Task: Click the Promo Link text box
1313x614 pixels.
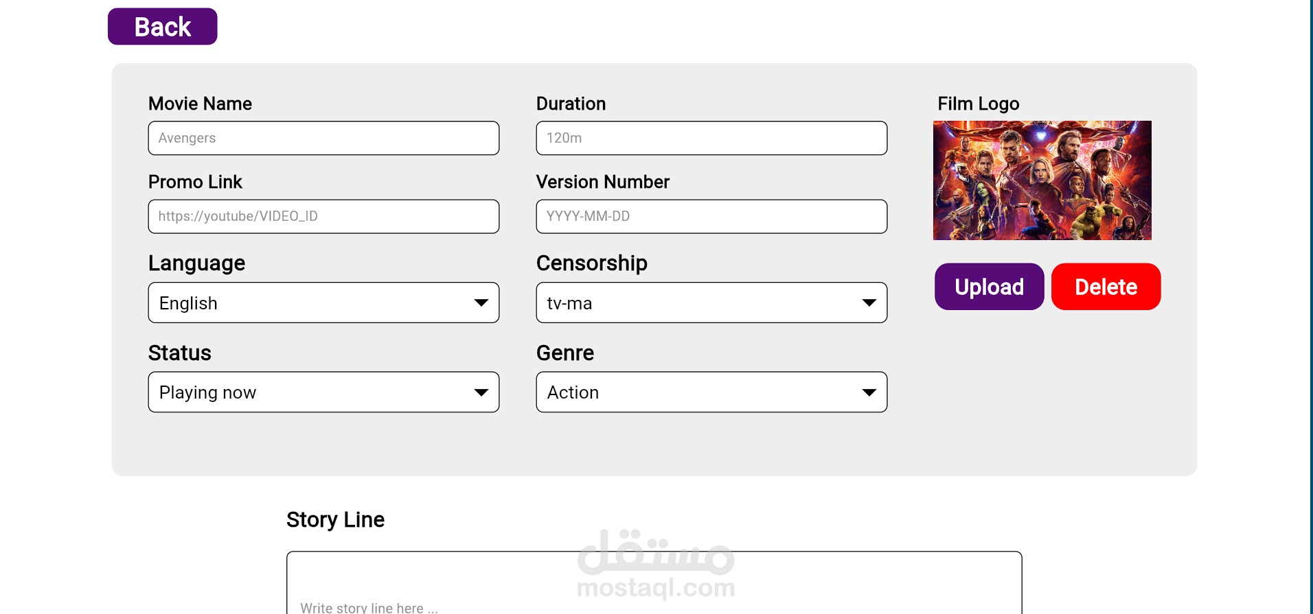Action: [x=323, y=216]
